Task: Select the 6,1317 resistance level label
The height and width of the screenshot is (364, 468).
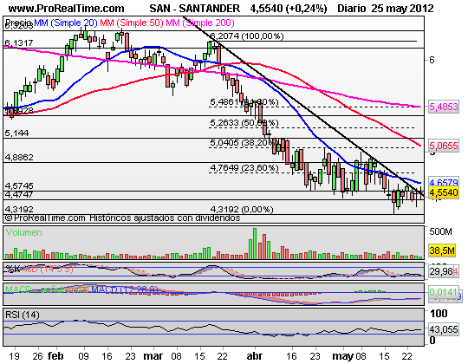Action: 19,43
